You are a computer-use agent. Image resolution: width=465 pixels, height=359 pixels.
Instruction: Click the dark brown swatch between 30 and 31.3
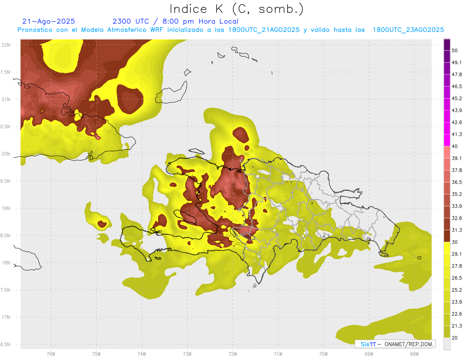[x=447, y=236]
